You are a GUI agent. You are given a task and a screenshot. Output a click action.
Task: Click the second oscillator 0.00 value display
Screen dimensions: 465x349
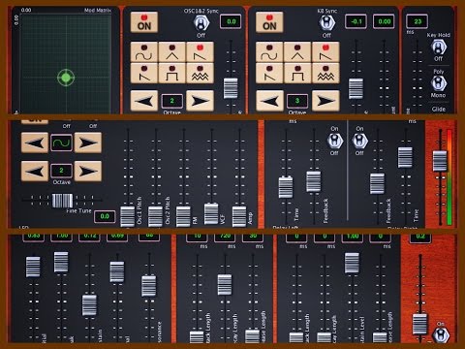385,21
